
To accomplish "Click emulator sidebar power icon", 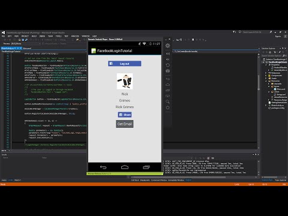I will tap(167, 107).
